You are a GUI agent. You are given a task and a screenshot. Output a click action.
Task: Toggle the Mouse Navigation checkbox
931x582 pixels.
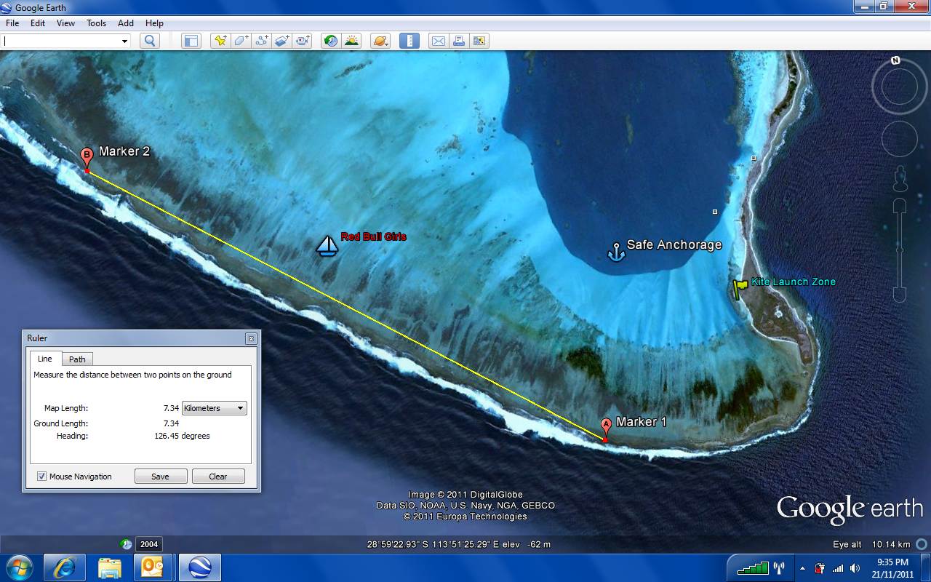(x=42, y=477)
